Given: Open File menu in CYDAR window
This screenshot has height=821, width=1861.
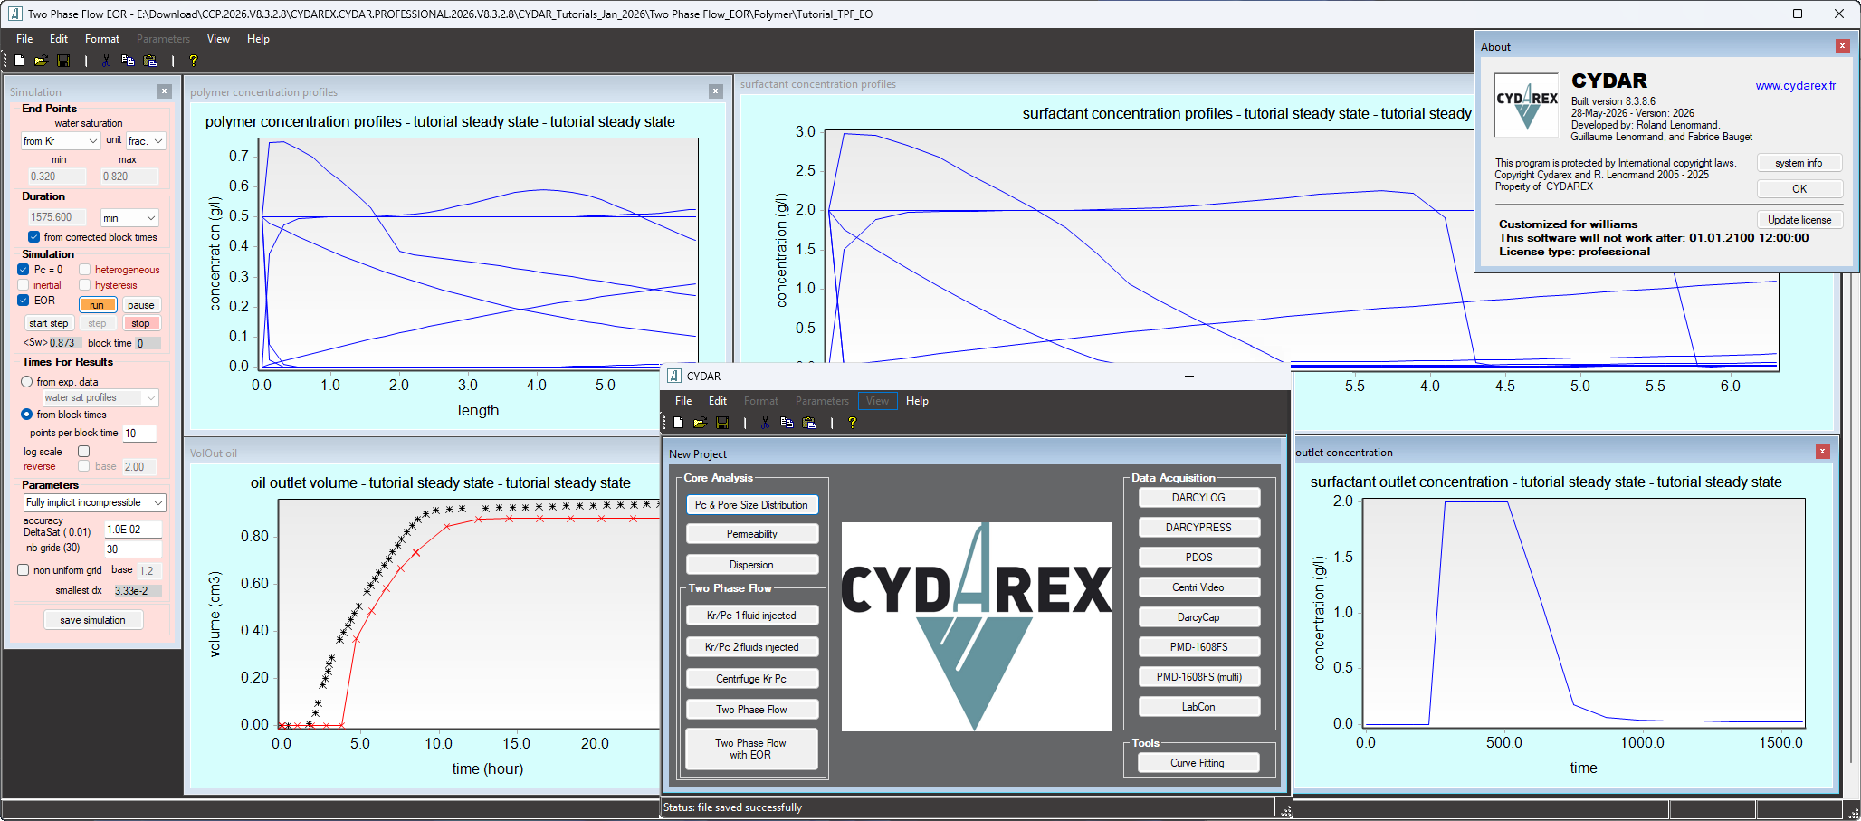Looking at the screenshot, I should 683,401.
